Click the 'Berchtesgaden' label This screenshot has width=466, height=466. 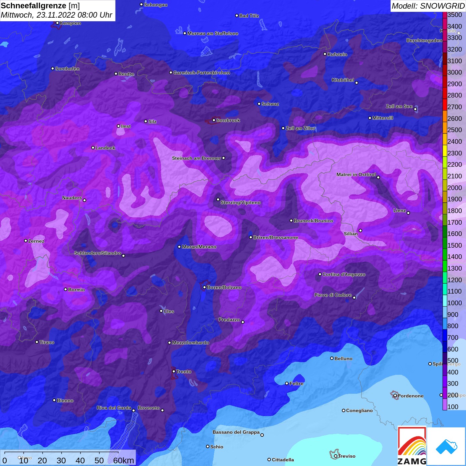click(424, 40)
